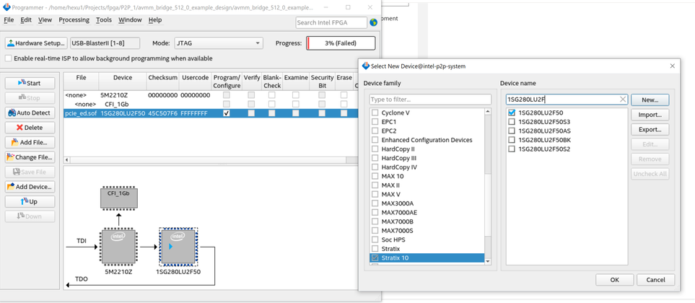Image resolution: width=695 pixels, height=303 pixels.
Task: Enable real-time ISP checkbox
Action: pyautogui.click(x=8, y=58)
